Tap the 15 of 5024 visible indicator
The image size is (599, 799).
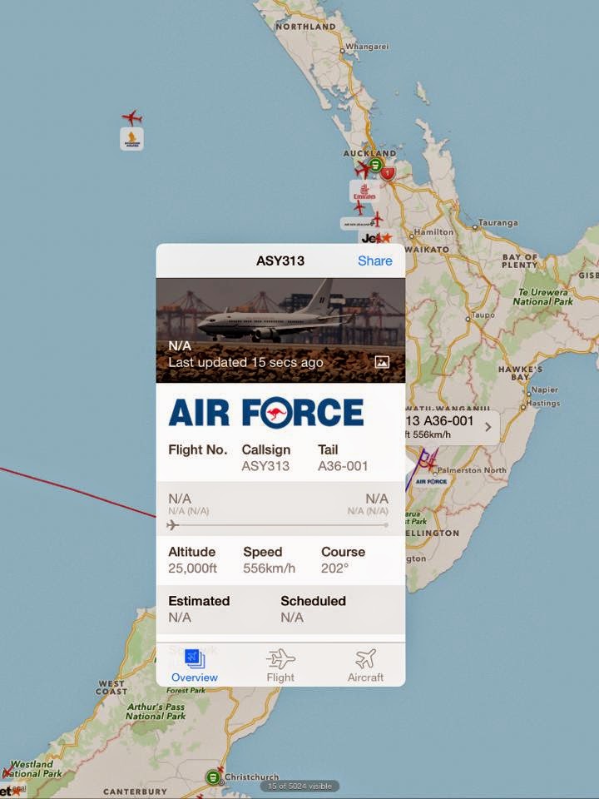(299, 787)
